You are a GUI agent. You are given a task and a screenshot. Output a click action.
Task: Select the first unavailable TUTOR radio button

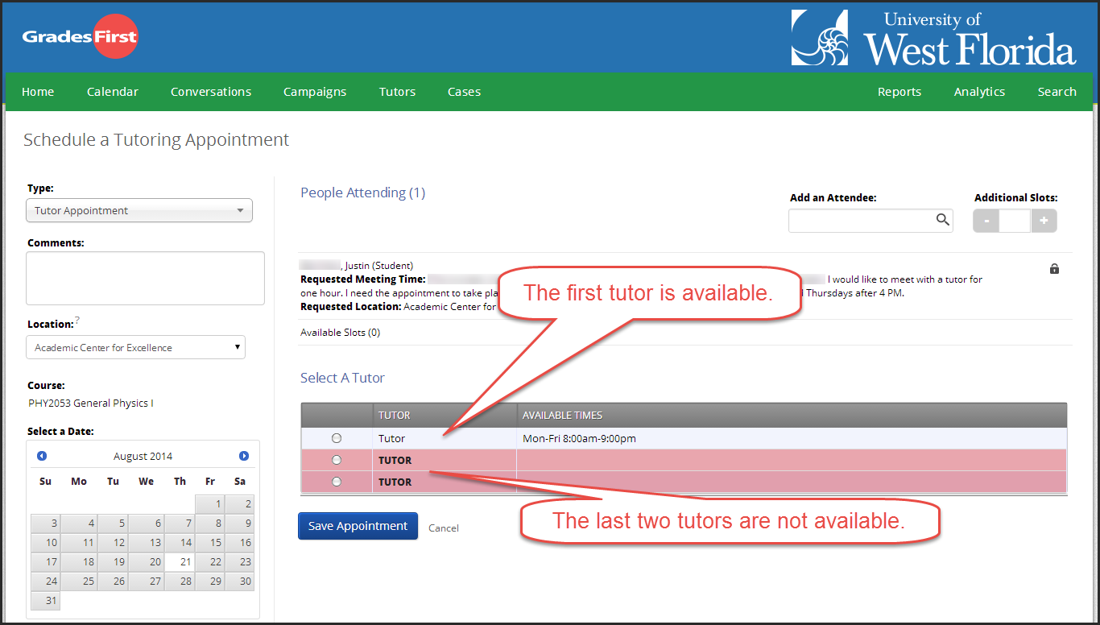(x=337, y=460)
